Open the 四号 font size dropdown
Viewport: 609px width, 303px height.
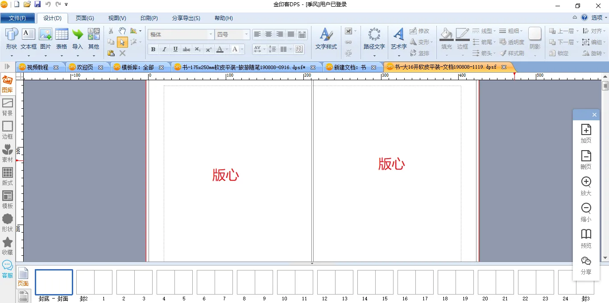(x=246, y=34)
